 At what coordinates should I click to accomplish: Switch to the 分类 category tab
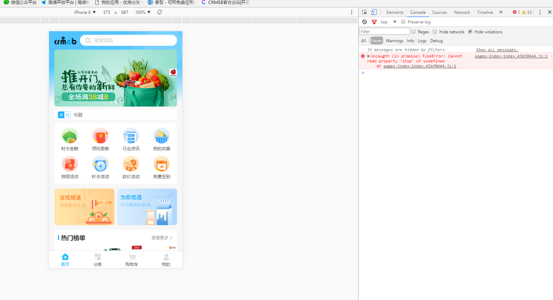click(98, 260)
